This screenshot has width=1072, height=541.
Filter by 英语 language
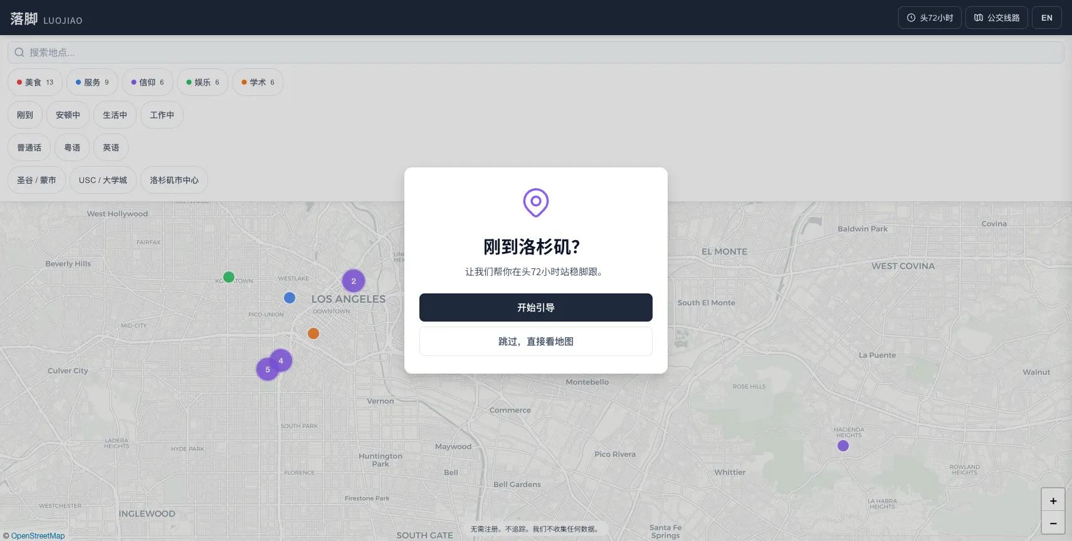click(111, 147)
